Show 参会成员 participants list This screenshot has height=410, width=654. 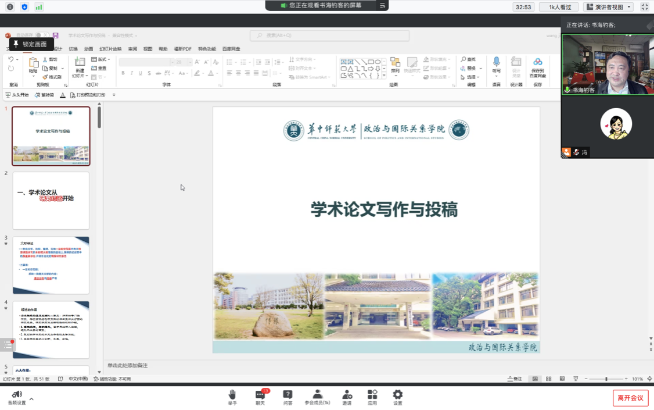[317, 397]
